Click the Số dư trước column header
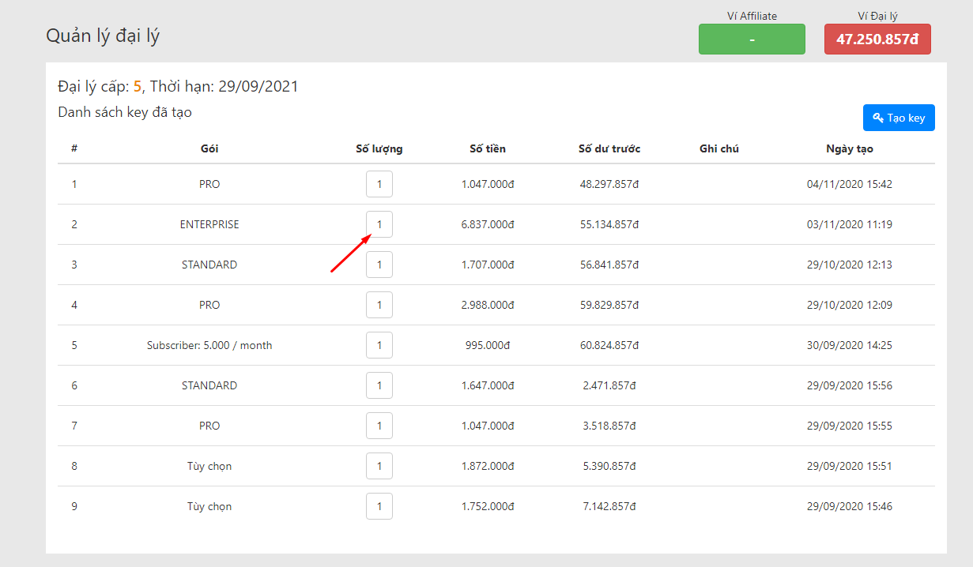The height and width of the screenshot is (567, 973). click(x=609, y=148)
